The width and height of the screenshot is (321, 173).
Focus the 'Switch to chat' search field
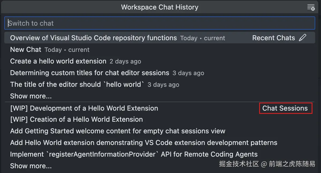160,23
